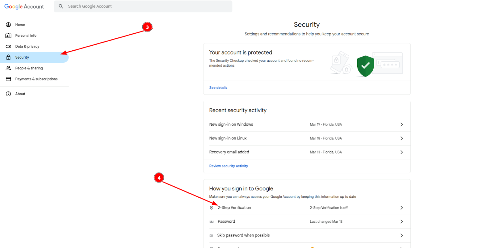Viewport: 504px width, 248px height.
Task: Open the Review security activity link
Action: 229,166
